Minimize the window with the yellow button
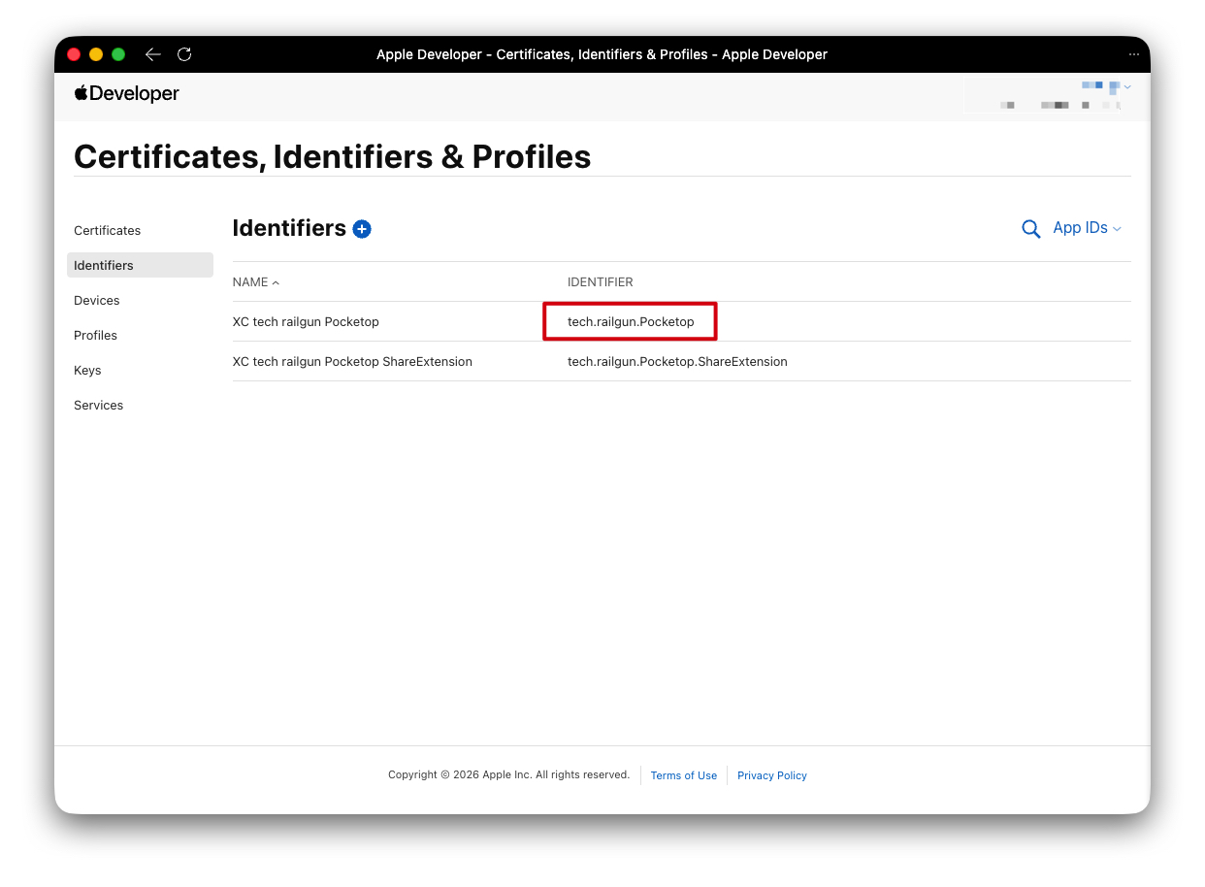Screen dimensions: 1205x887 pyautogui.click(x=96, y=54)
